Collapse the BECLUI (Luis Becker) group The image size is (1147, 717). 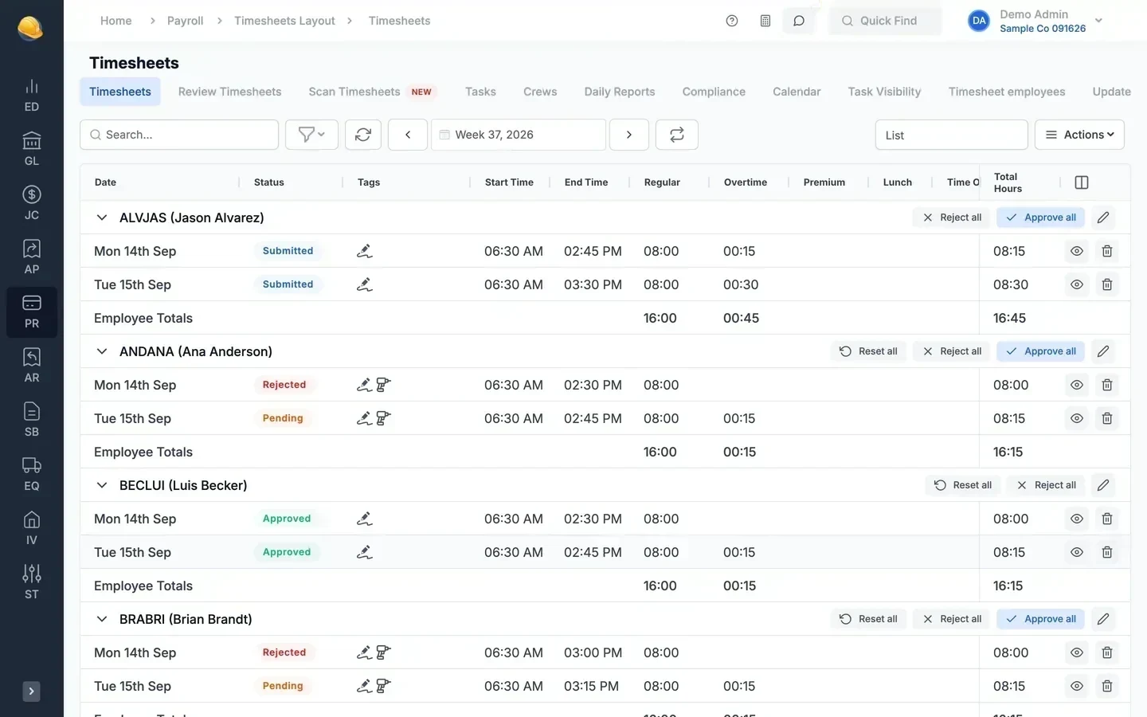pyautogui.click(x=102, y=485)
